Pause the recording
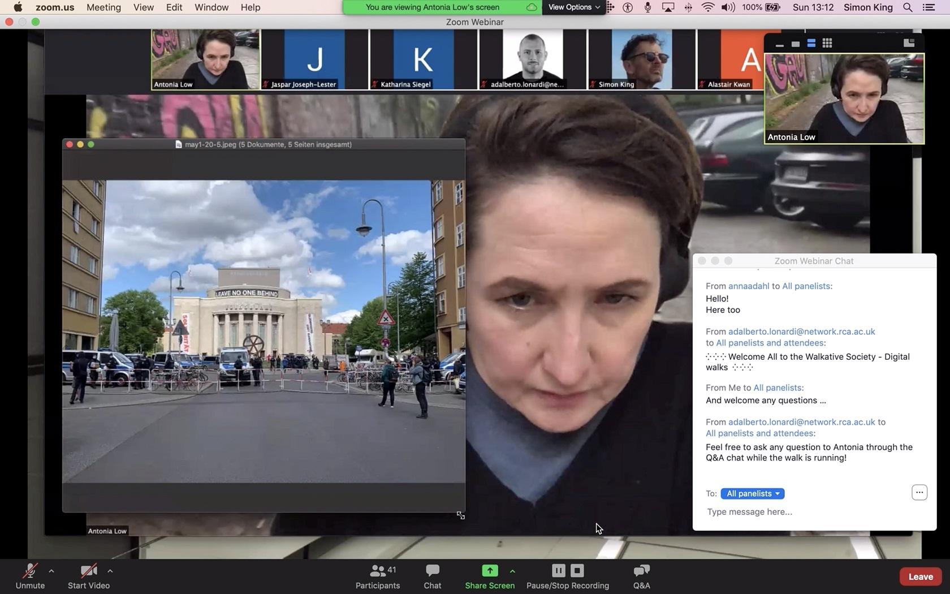 [x=558, y=570]
